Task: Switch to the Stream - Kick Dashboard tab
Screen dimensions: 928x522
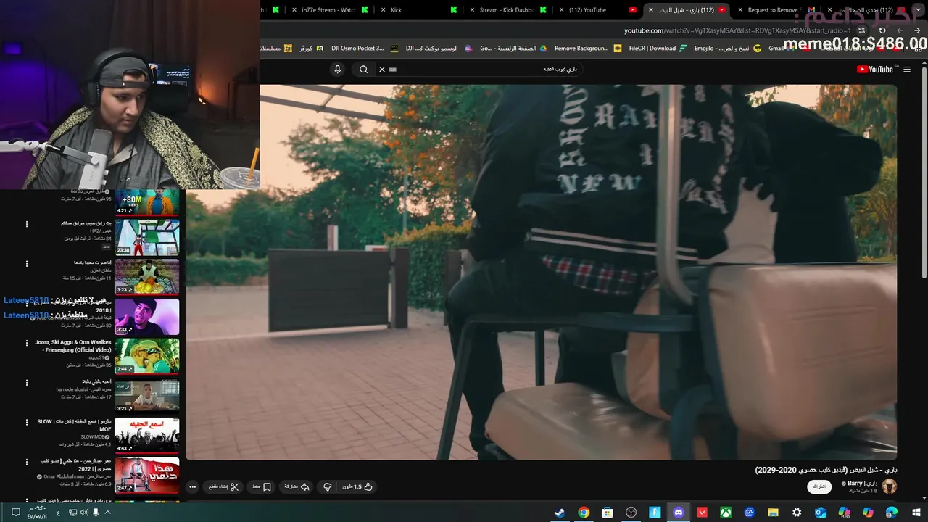Action: 506,10
